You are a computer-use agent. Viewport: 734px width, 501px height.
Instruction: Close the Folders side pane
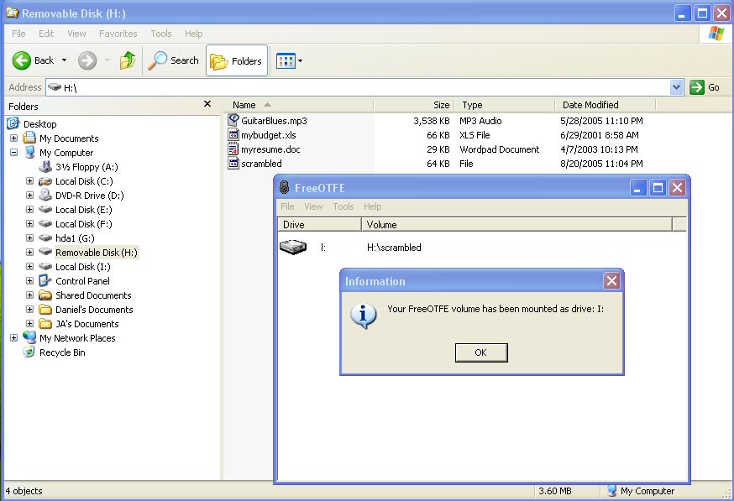[x=207, y=105]
